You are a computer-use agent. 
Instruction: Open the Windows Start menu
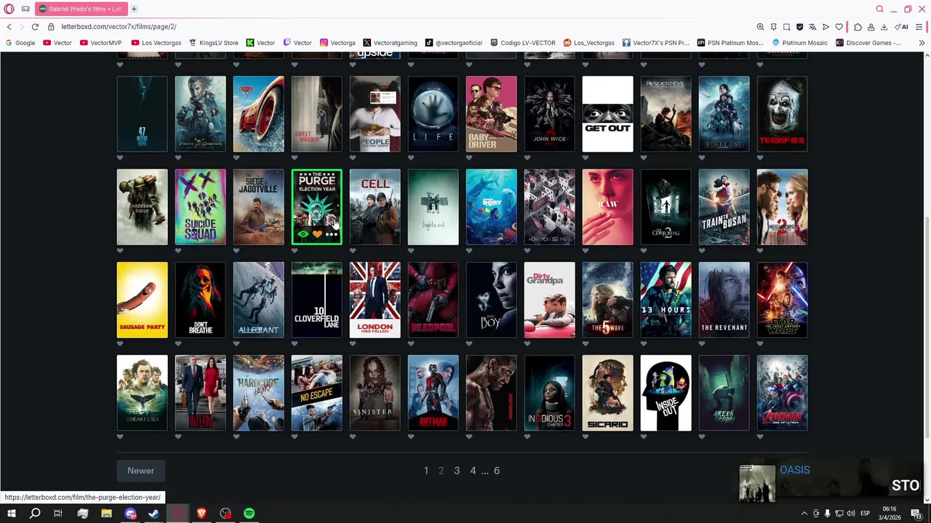point(11,514)
